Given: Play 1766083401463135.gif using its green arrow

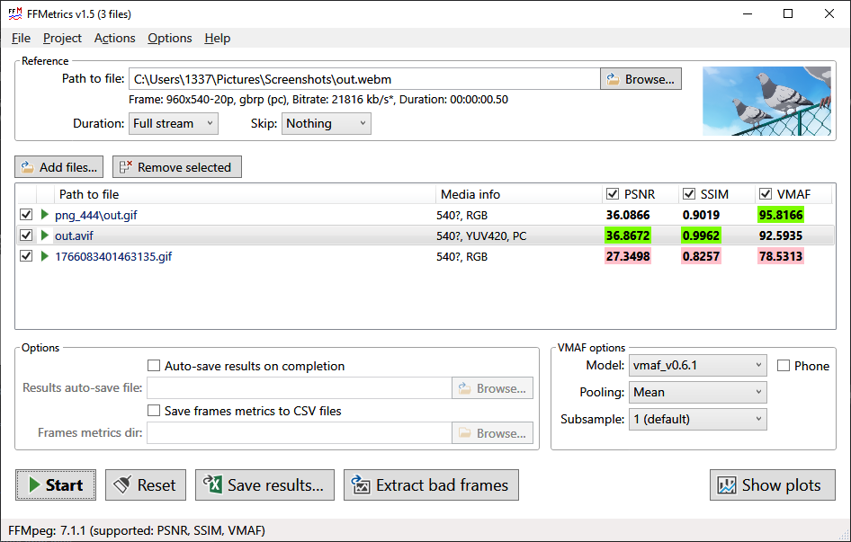Looking at the screenshot, I should tap(44, 256).
